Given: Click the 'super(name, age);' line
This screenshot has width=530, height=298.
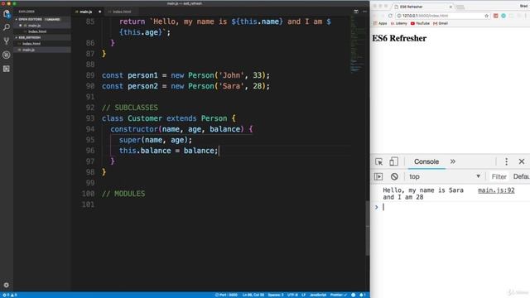Looking at the screenshot, I should pyautogui.click(x=156, y=140).
